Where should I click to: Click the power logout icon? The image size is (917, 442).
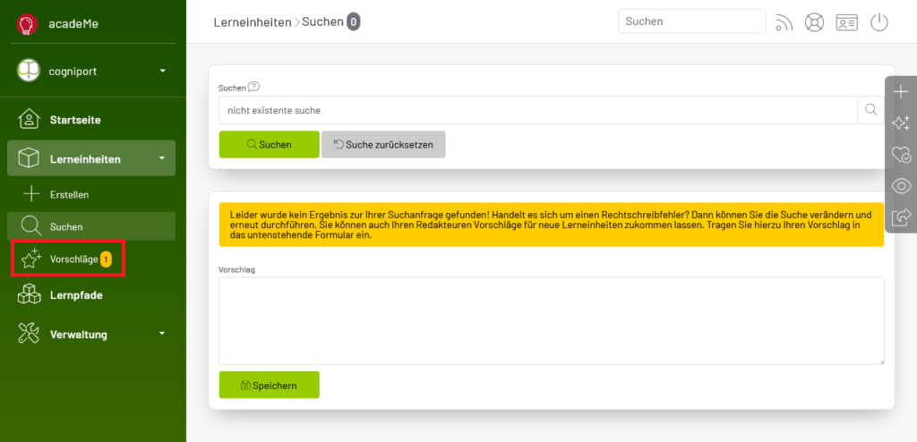click(879, 22)
